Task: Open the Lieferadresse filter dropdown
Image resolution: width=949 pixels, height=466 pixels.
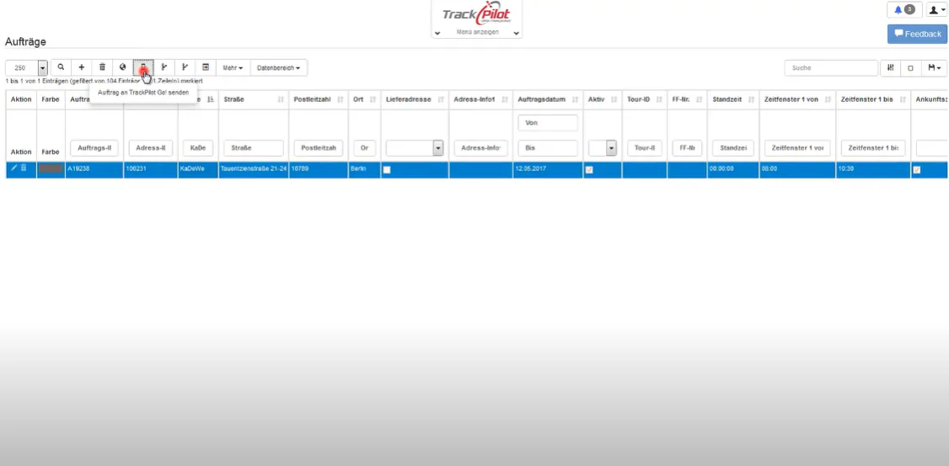Action: [x=416, y=147]
